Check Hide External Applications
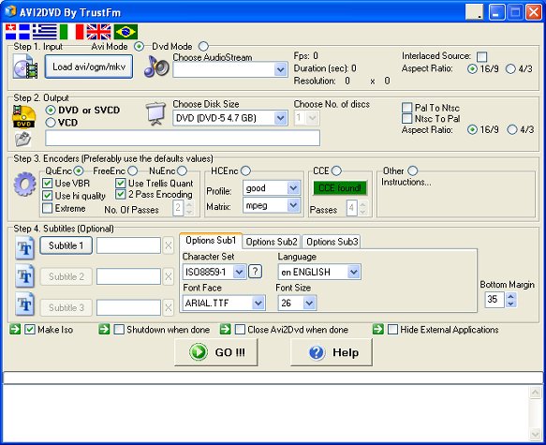The width and height of the screenshot is (546, 445). click(x=392, y=330)
